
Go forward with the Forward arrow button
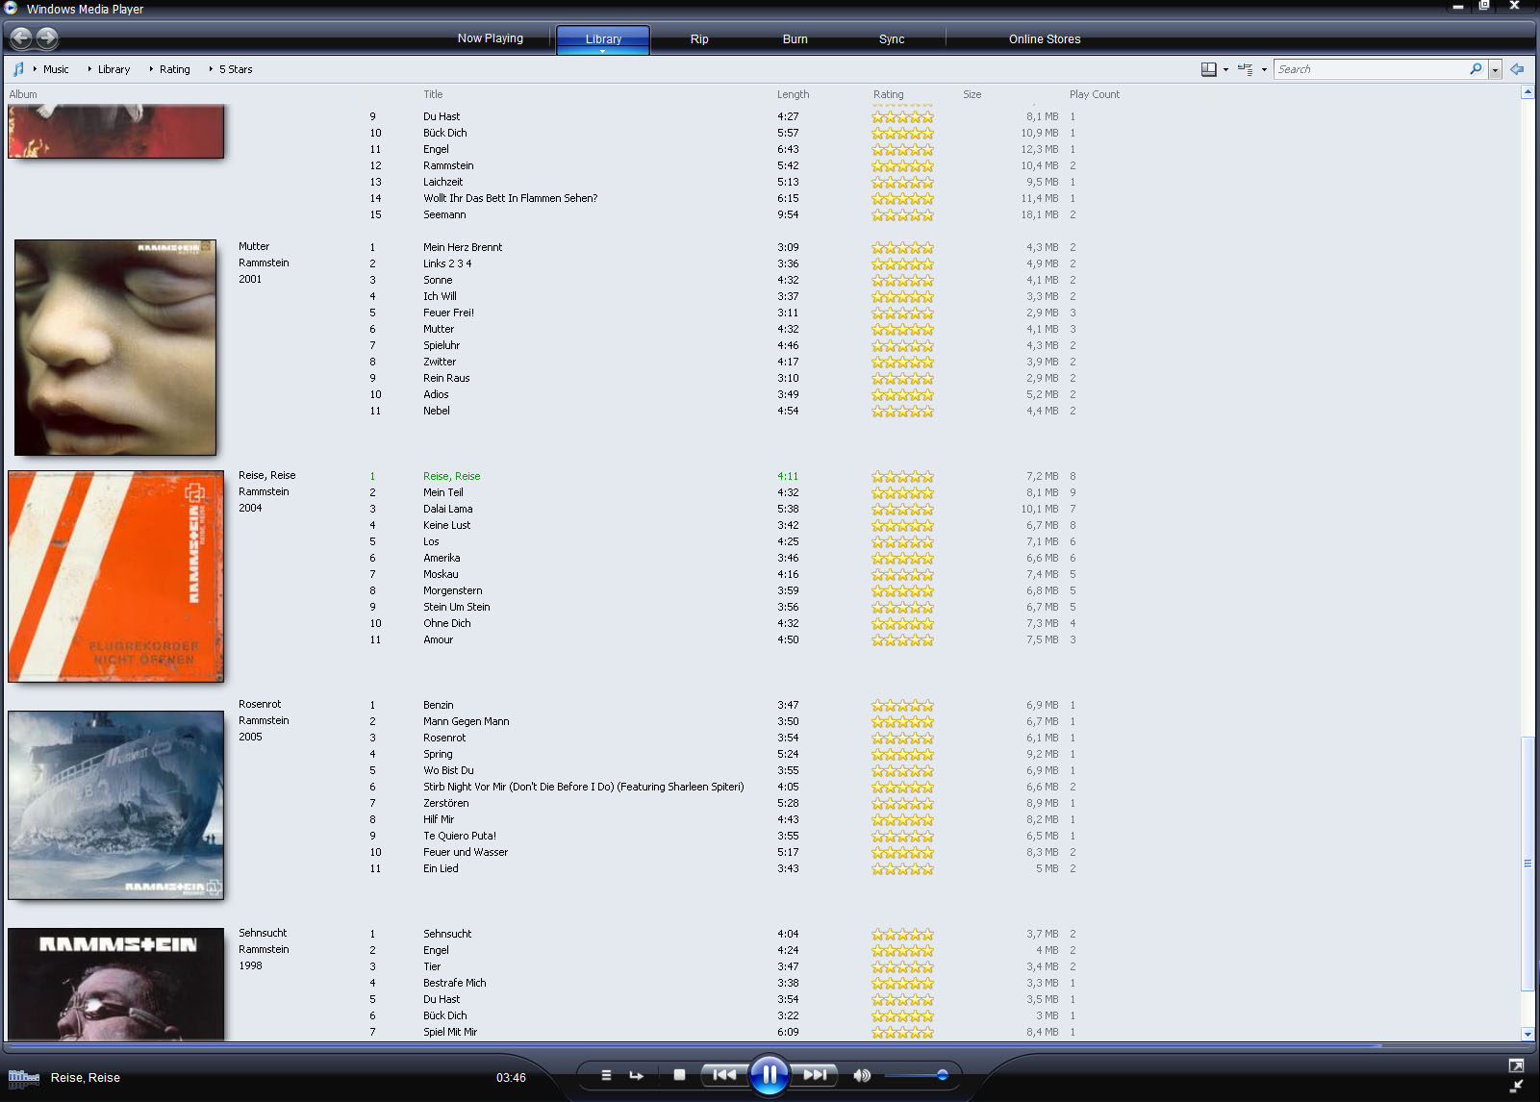[x=47, y=38]
